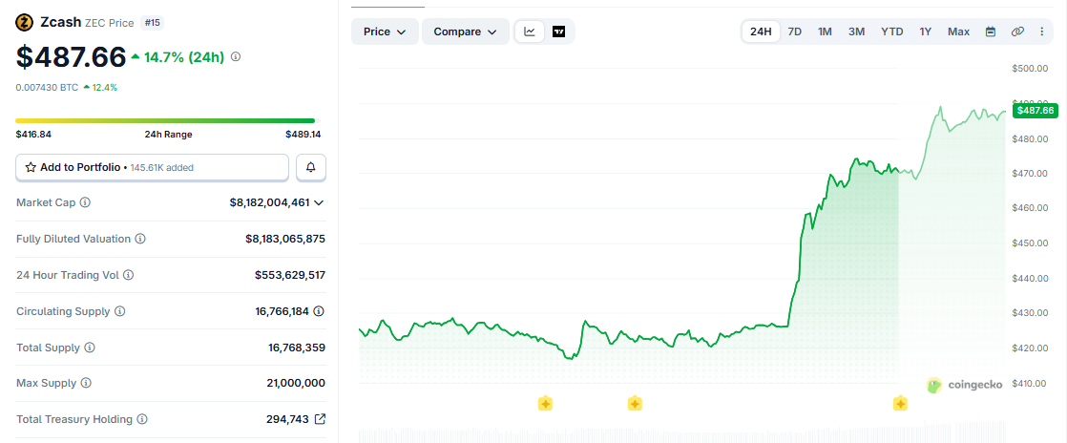Click the $416.84 range low value
The width and height of the screenshot is (1067, 443).
click(x=33, y=134)
